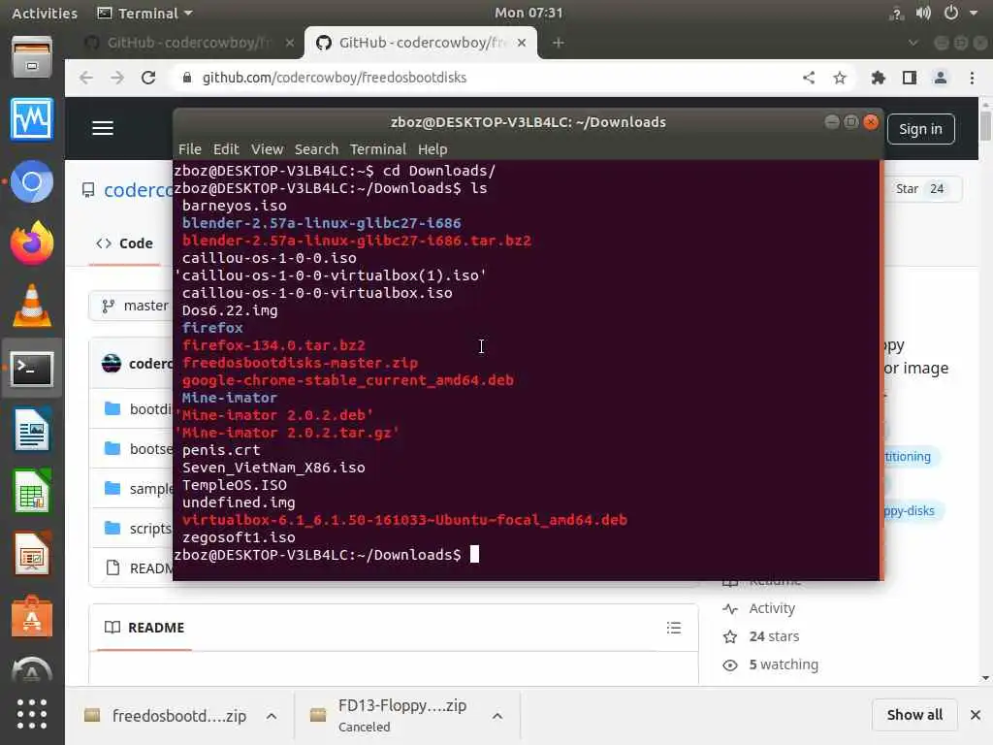Open the terminal View menu
The image size is (993, 745).
(267, 148)
